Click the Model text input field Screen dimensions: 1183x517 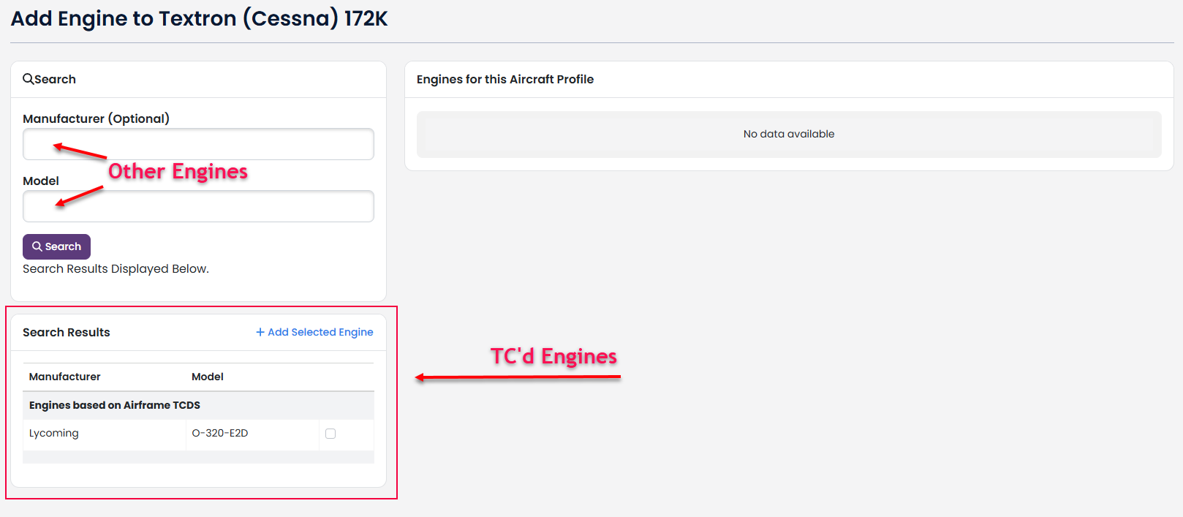pos(198,206)
